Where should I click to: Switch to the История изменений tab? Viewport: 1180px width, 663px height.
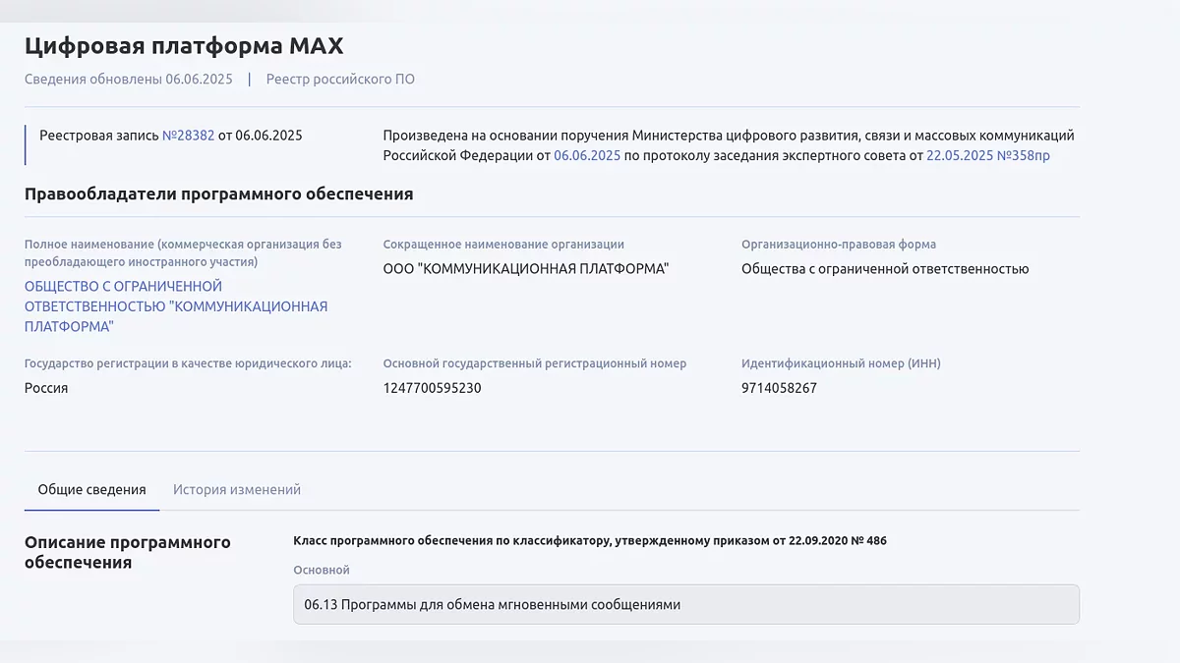click(237, 489)
